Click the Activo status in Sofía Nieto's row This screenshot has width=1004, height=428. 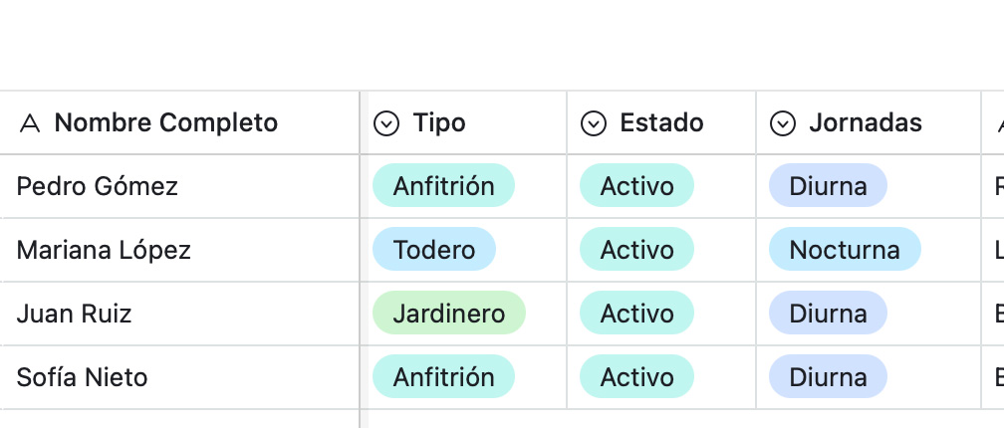pyautogui.click(x=636, y=377)
